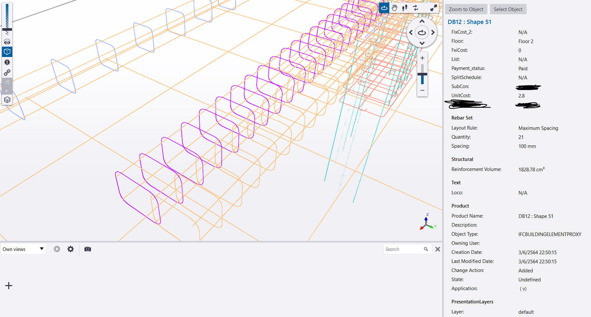Click the zoom slider handle
The image size is (591, 317).
[x=422, y=74]
